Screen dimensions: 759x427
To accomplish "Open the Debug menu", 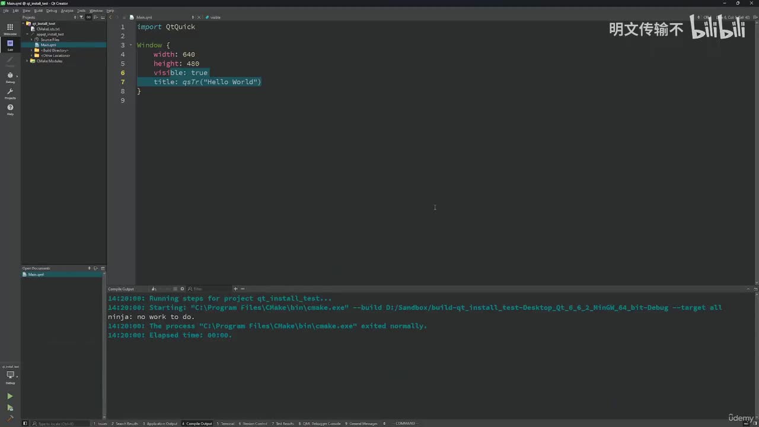I will coord(52,11).
